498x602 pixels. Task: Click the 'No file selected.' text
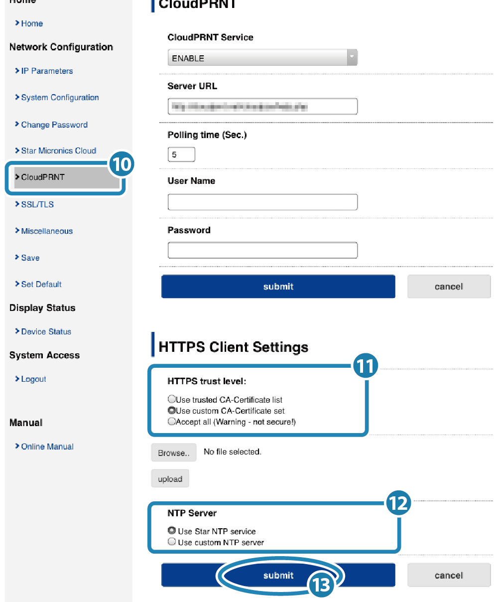(x=233, y=452)
